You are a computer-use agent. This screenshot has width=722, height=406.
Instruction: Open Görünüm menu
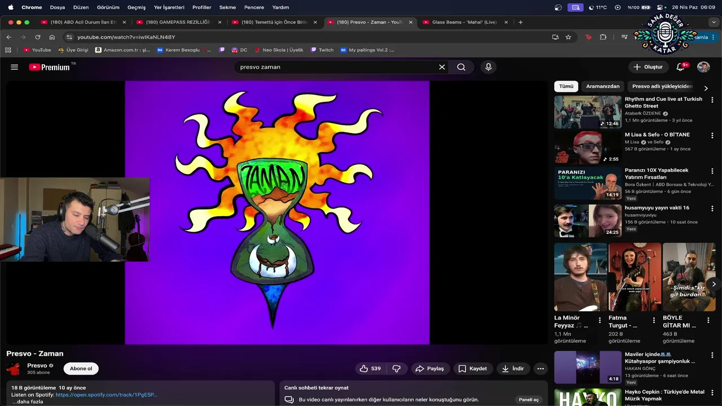108,7
